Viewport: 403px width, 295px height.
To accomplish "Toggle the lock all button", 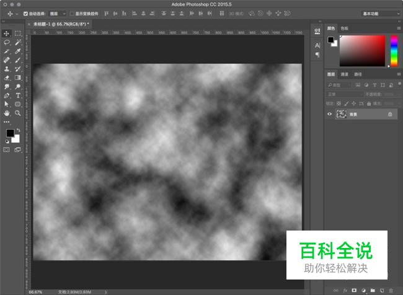I will pyautogui.click(x=369, y=103).
